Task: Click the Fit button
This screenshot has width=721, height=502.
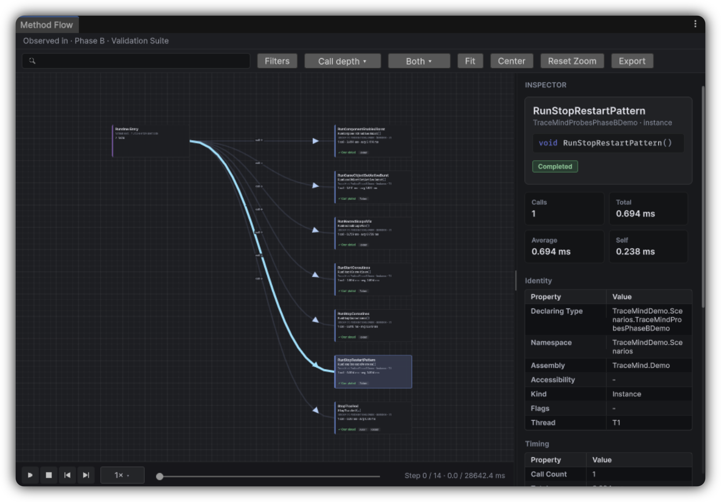Action: pyautogui.click(x=470, y=61)
